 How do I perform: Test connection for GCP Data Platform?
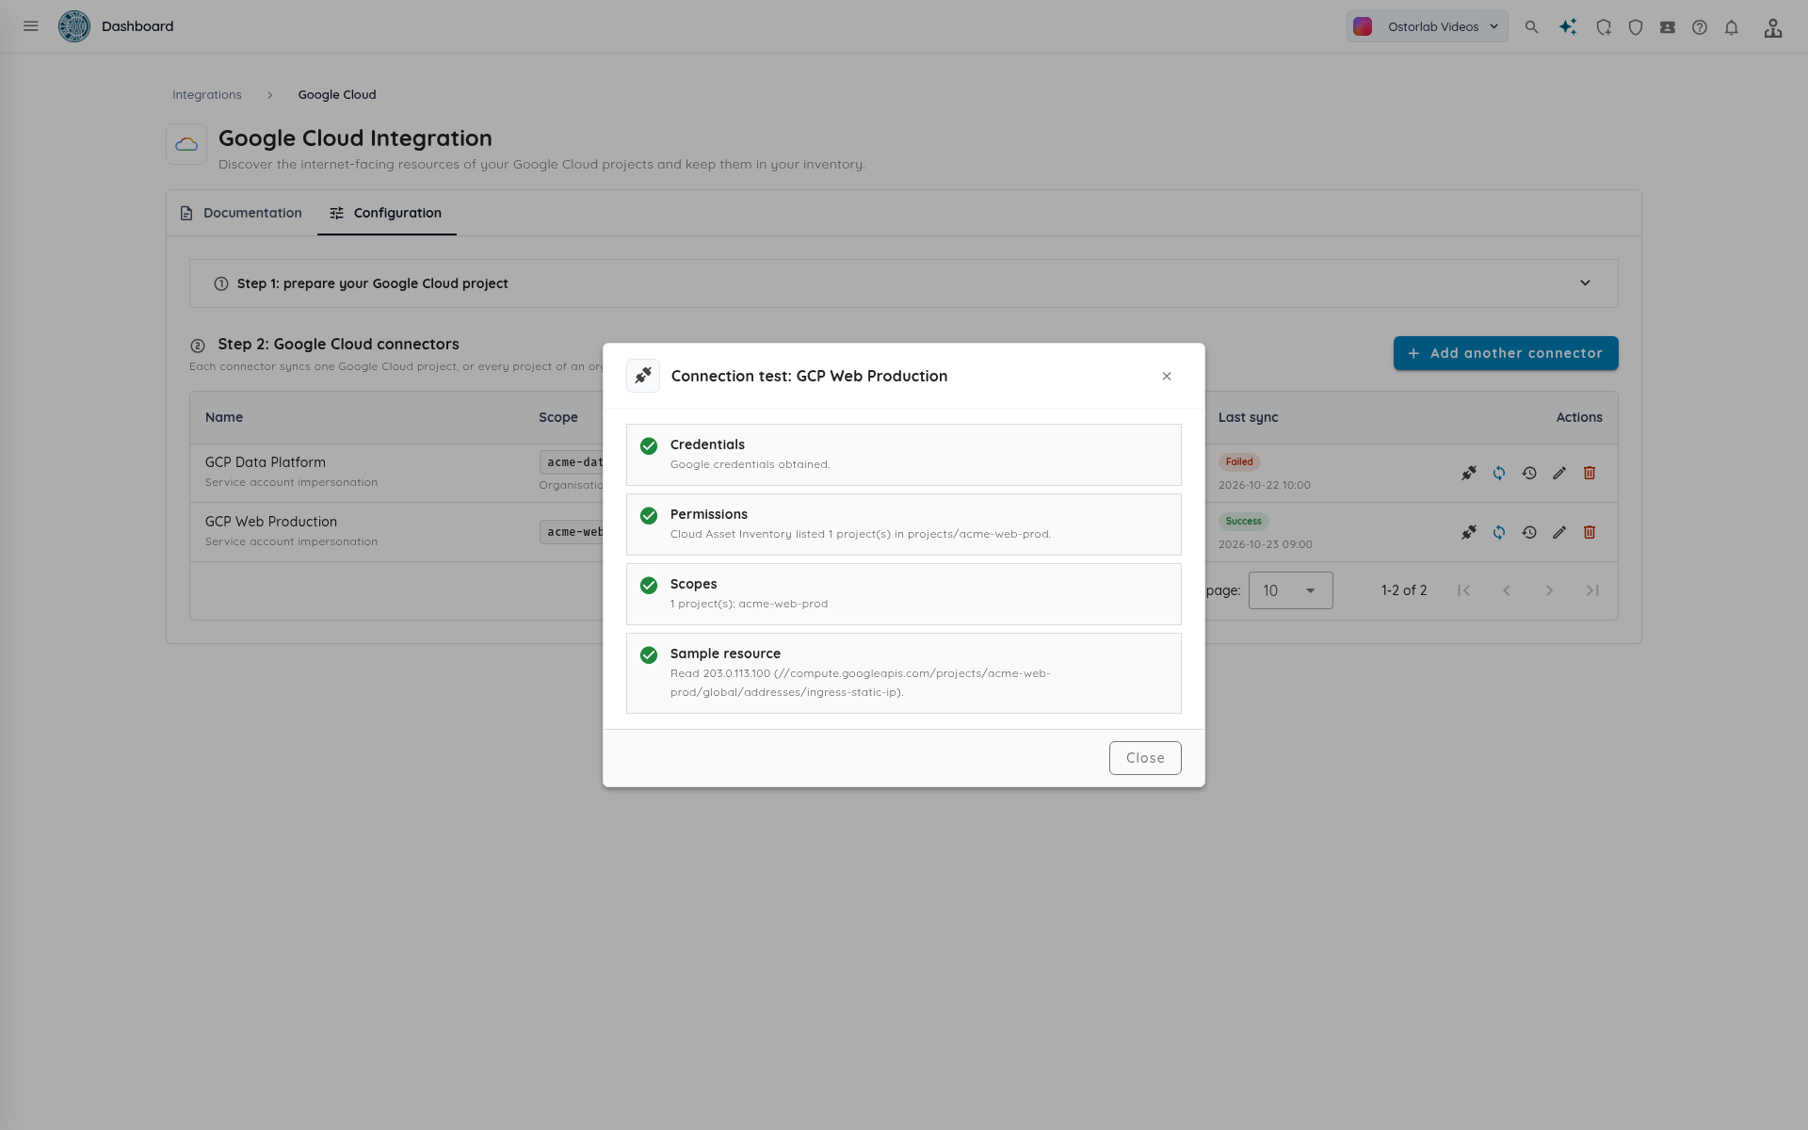(x=1469, y=473)
